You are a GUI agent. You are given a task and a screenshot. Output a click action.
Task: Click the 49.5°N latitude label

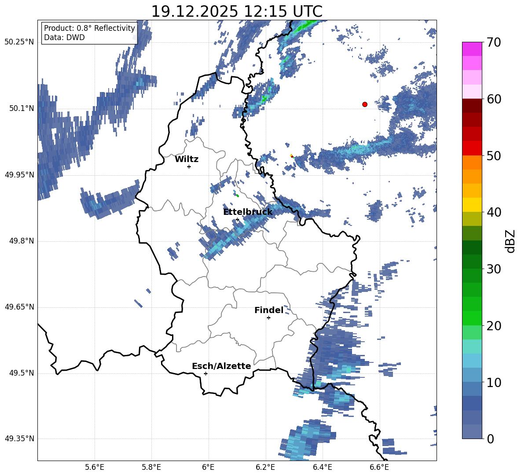tap(22, 373)
